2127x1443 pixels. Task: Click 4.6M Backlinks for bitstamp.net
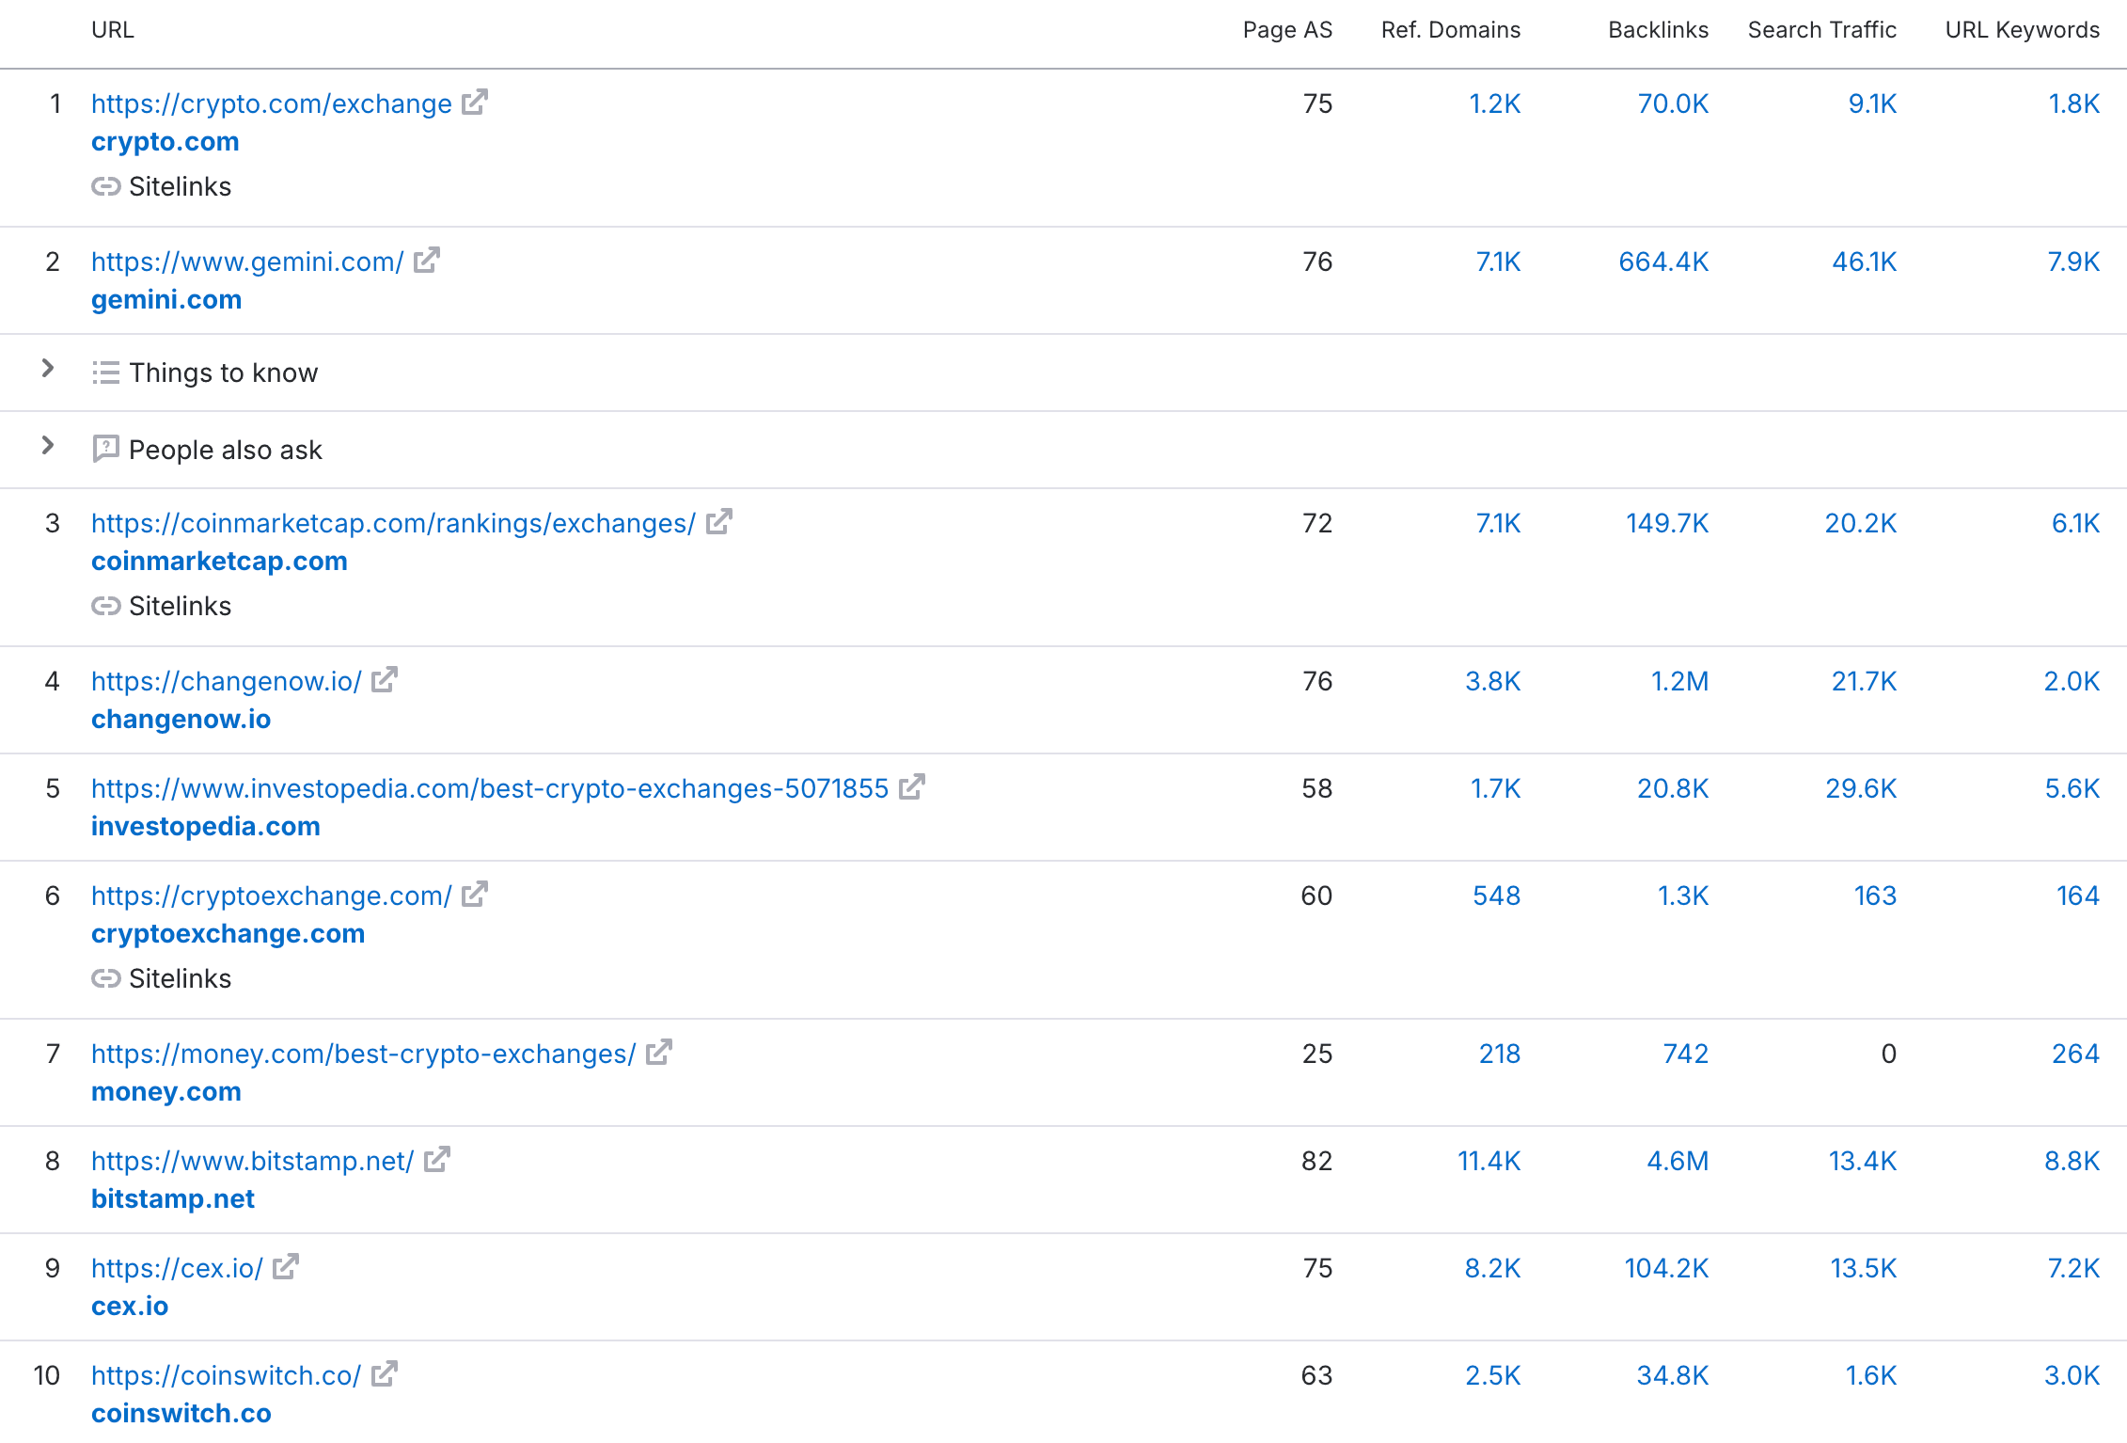pos(1678,1161)
